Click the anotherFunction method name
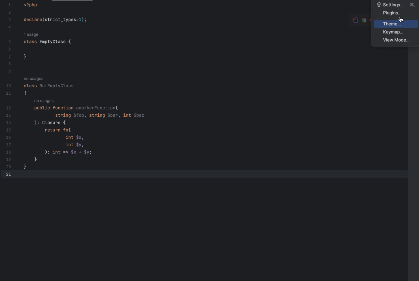 96,108
